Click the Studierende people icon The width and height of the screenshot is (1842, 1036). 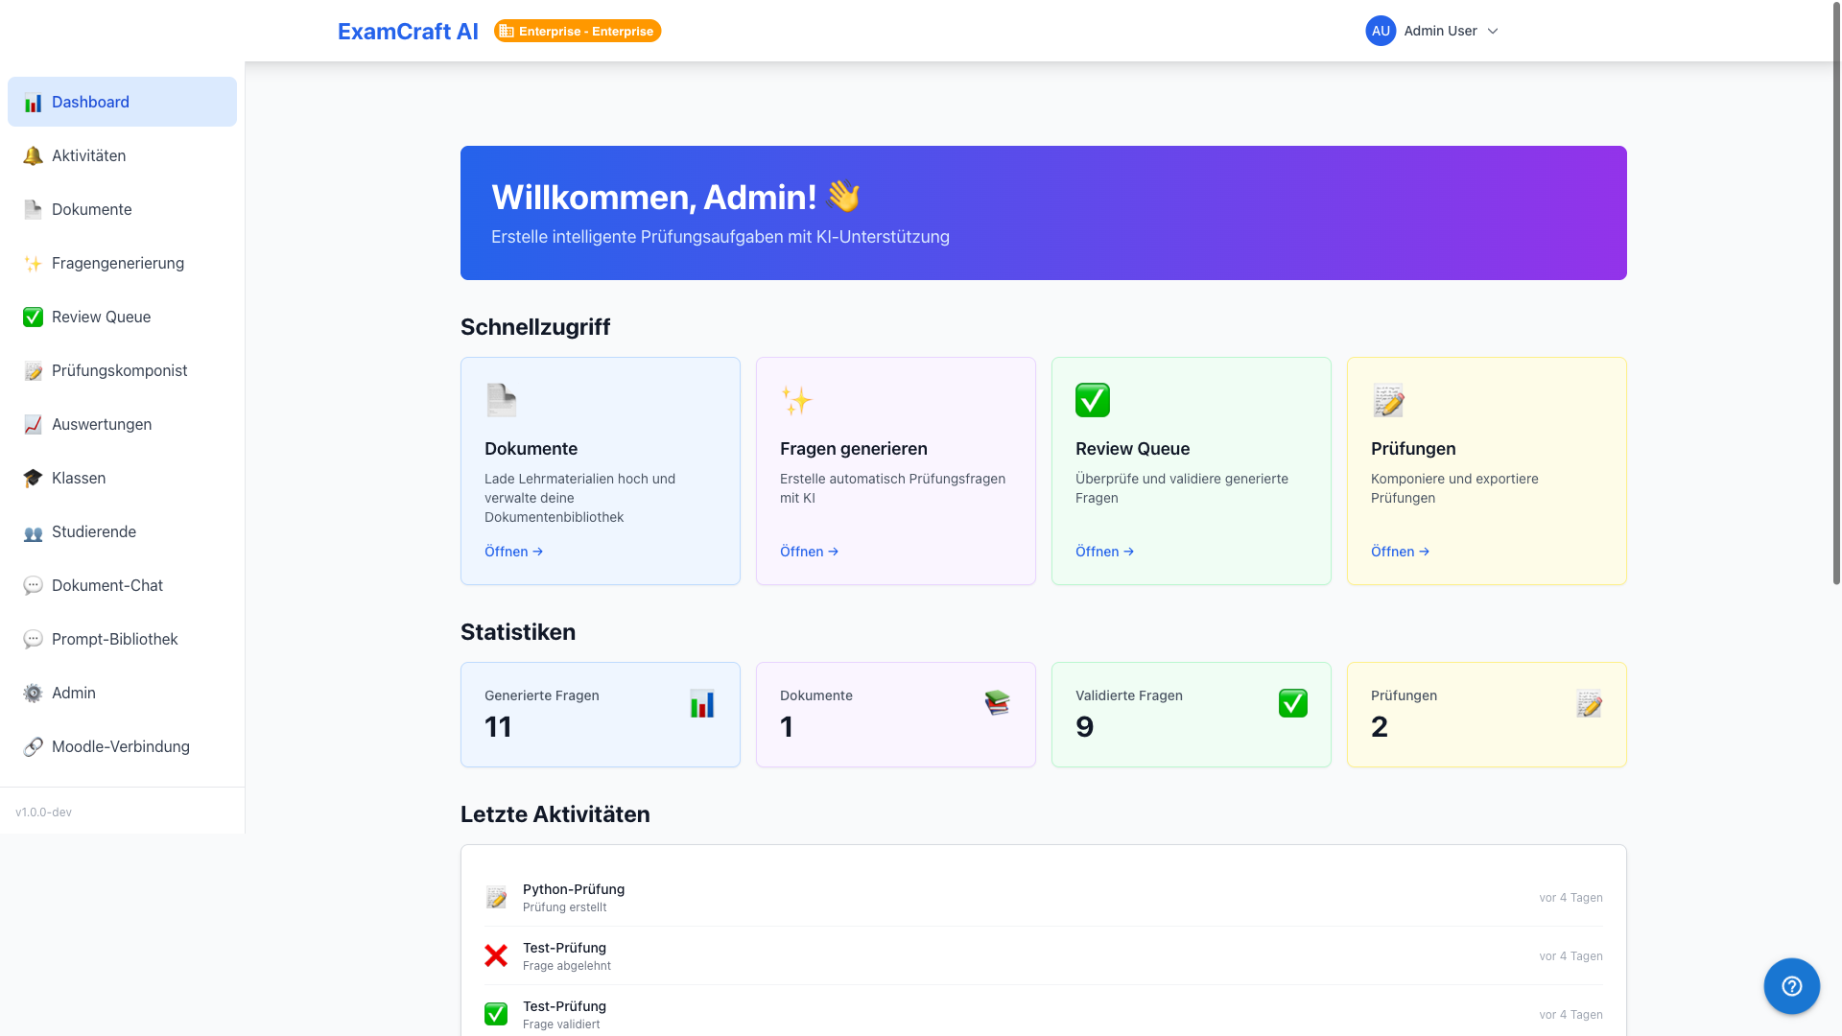click(33, 532)
